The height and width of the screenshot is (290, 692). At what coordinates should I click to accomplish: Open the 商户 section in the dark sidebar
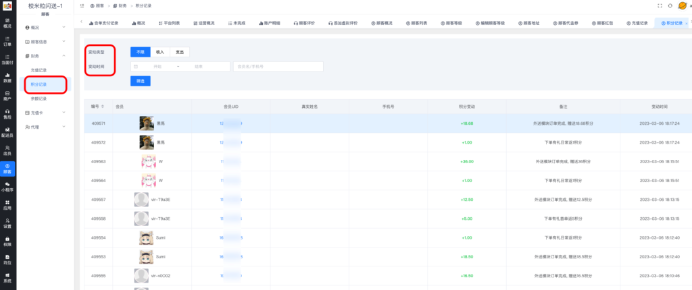[7, 96]
